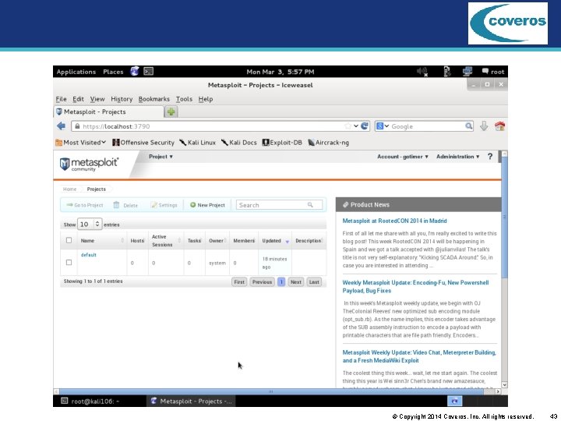Click the Home breadcrumb link

(69, 189)
